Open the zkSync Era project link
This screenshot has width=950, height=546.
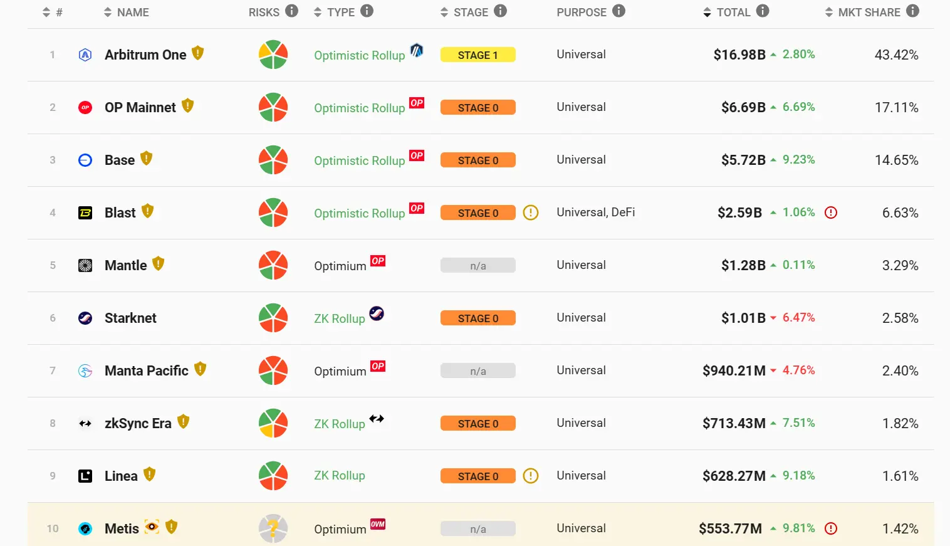point(138,423)
